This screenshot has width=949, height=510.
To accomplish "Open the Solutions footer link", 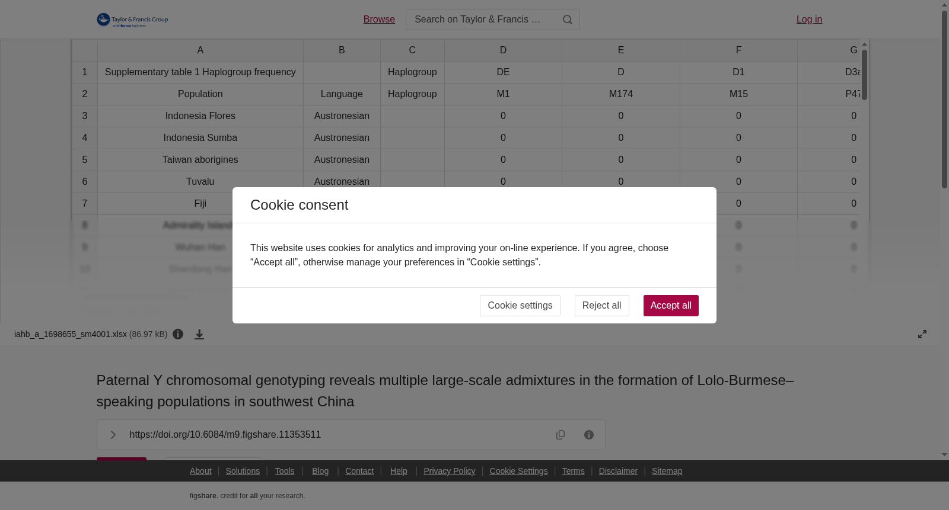I will click(243, 471).
